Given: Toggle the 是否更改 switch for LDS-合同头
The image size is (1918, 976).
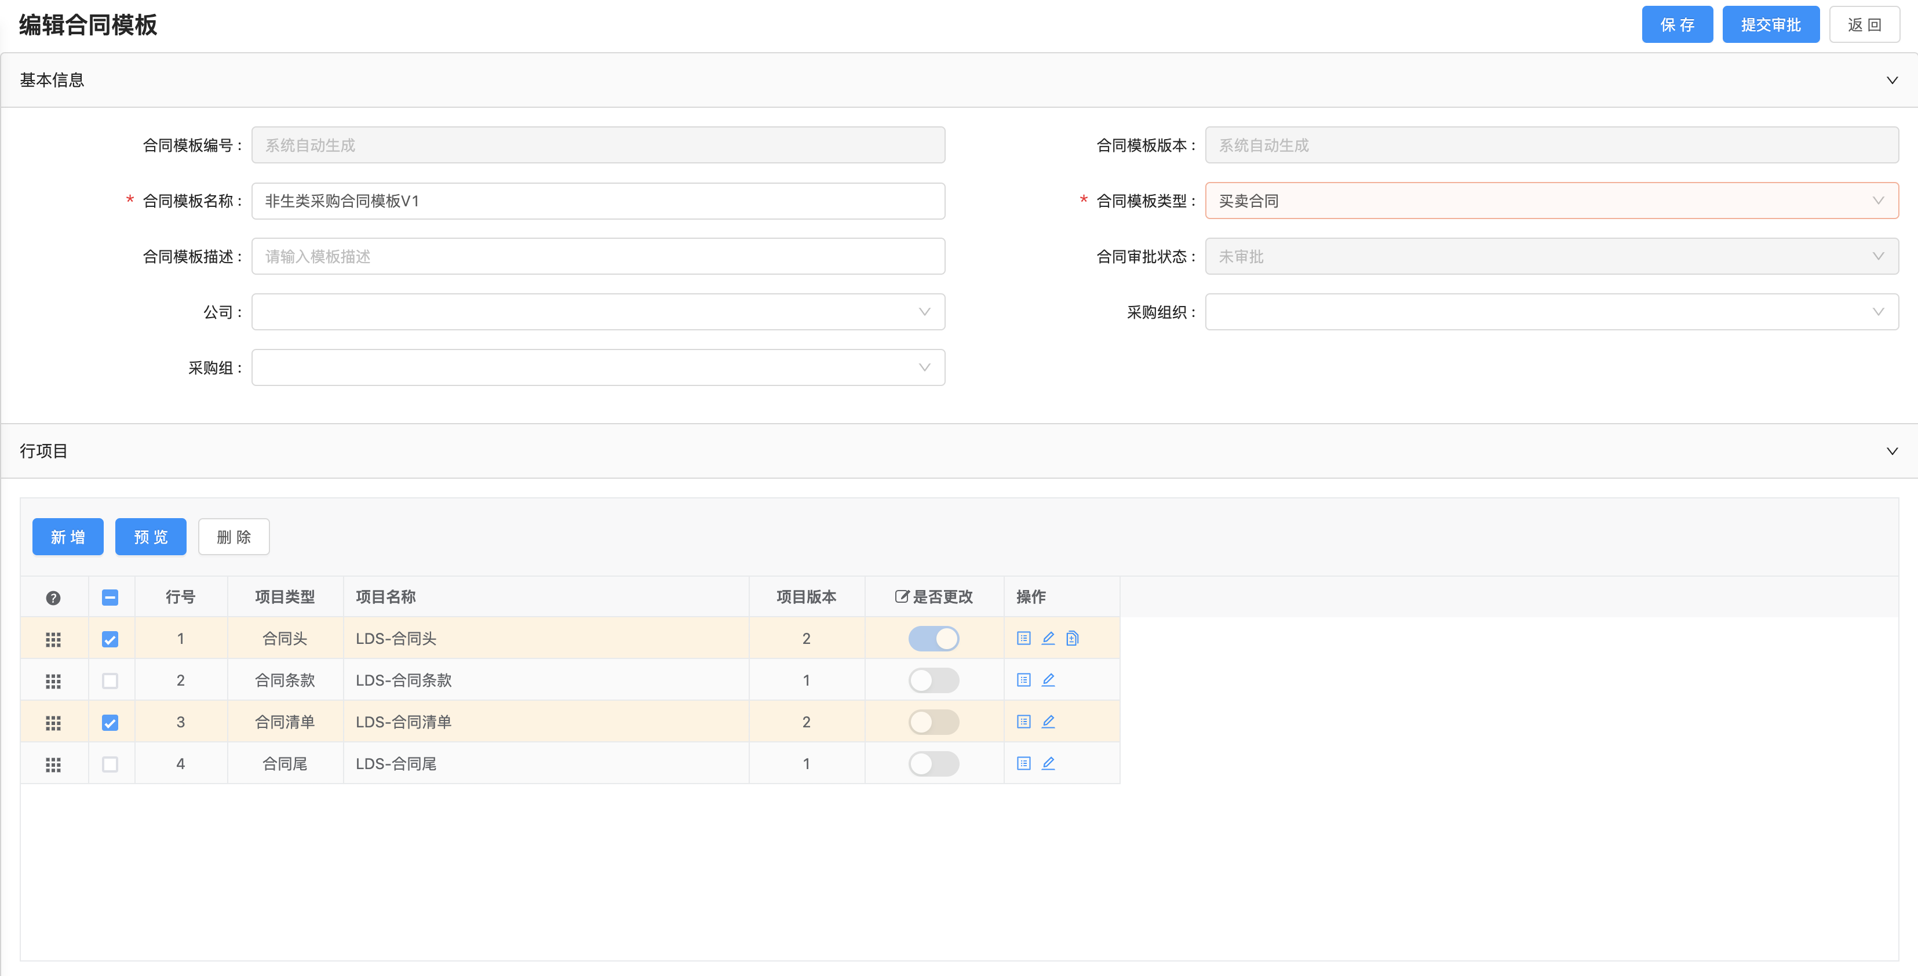Looking at the screenshot, I should point(933,638).
